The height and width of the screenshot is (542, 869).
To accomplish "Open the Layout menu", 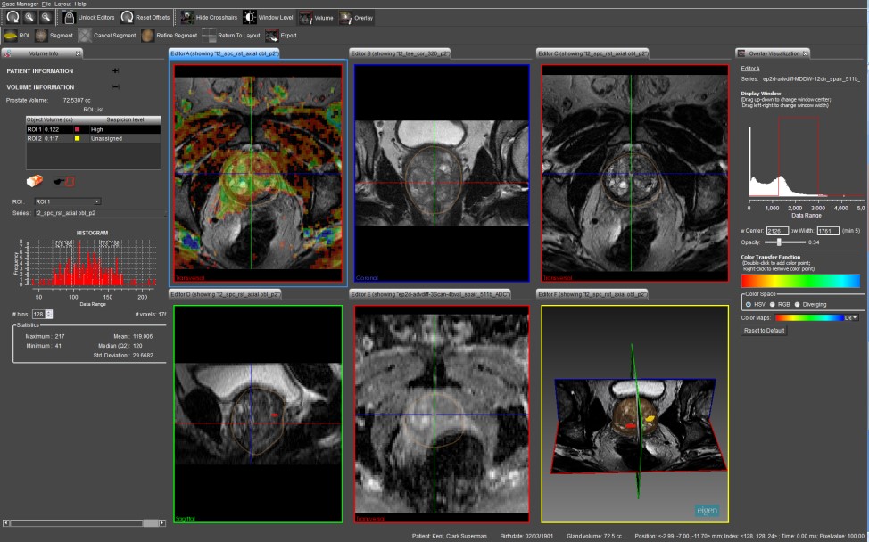I will tap(62, 4).
